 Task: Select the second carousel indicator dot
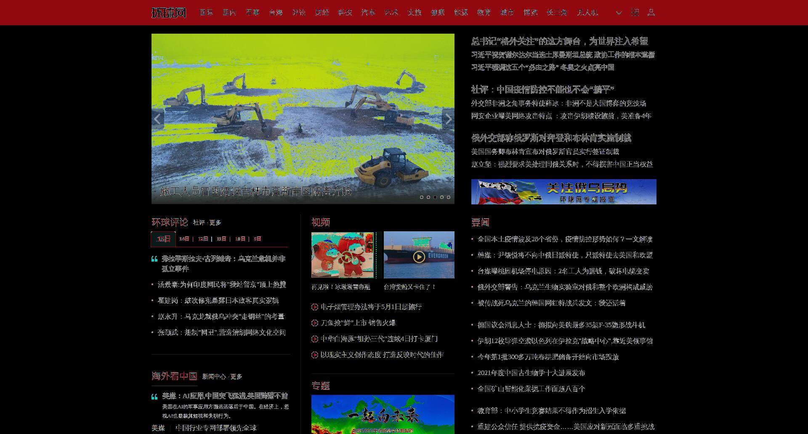pyautogui.click(x=428, y=197)
